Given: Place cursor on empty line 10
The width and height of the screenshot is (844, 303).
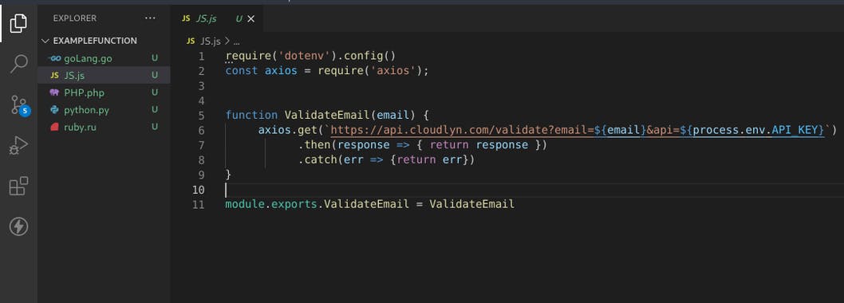Looking at the screenshot, I should pos(533,190).
